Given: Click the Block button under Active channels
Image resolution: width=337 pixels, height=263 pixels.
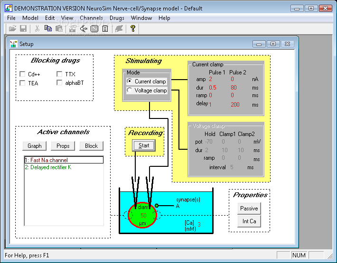Looking at the screenshot, I should (x=91, y=146).
